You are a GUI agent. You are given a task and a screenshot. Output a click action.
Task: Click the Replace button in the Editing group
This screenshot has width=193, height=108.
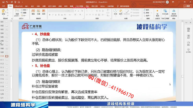[147, 13]
